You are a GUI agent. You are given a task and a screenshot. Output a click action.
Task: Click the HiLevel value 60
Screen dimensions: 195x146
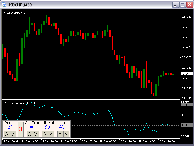click(47, 127)
